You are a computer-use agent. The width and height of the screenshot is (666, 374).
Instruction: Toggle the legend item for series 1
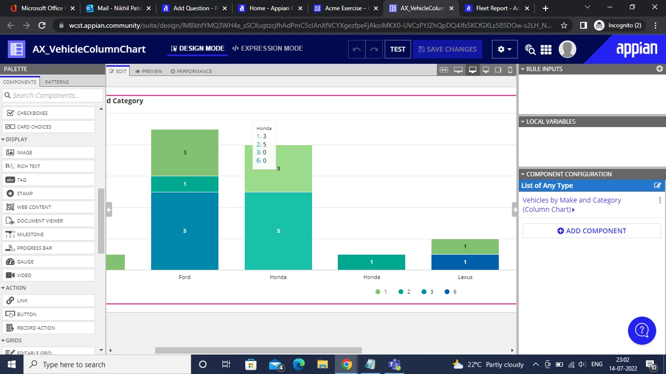pyautogui.click(x=381, y=292)
